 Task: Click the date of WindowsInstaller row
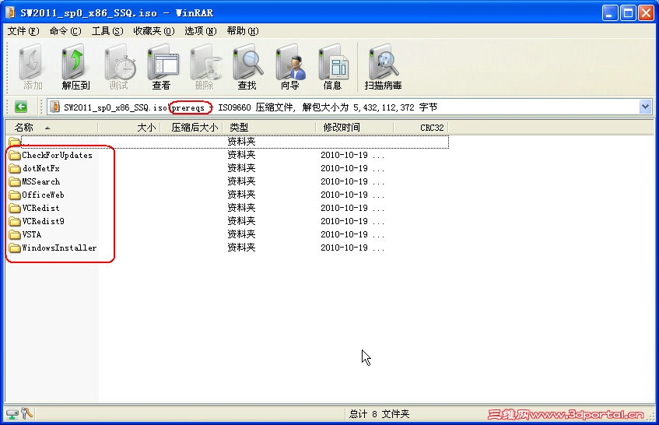click(352, 248)
